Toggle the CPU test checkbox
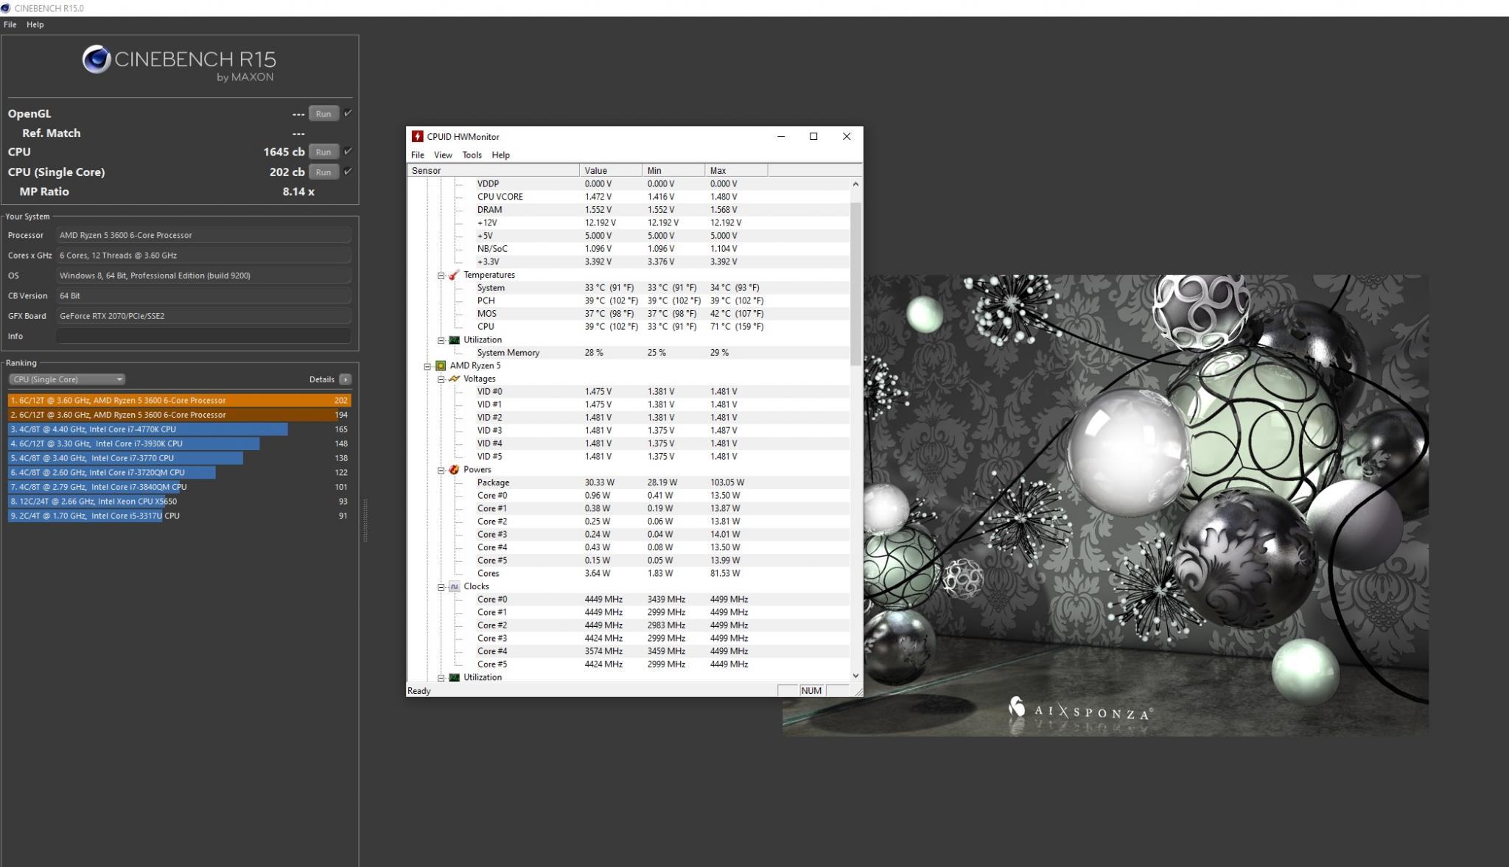Image resolution: width=1509 pixels, height=867 pixels. point(348,151)
